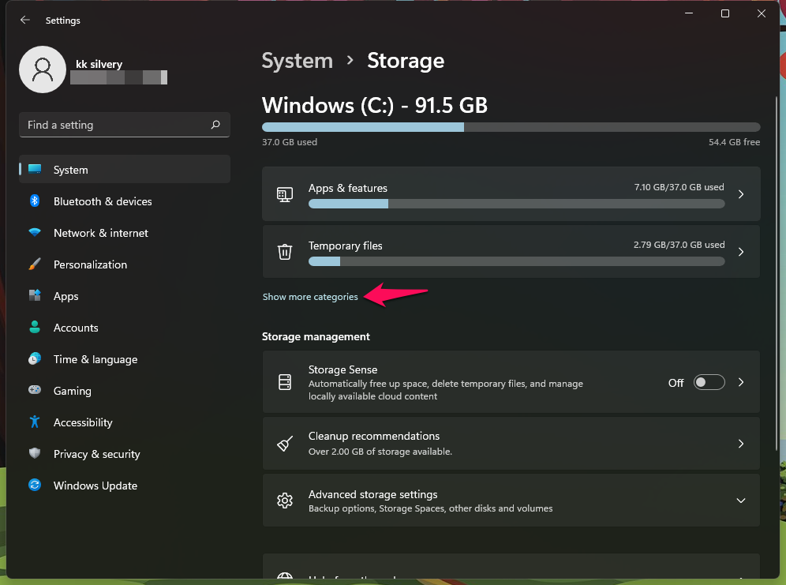Click the Bluetooth icon in sidebar
786x585 pixels.
[x=35, y=201]
